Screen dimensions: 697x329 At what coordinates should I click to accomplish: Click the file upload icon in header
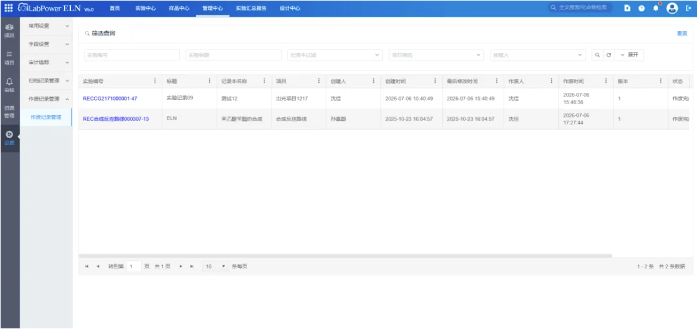click(627, 8)
